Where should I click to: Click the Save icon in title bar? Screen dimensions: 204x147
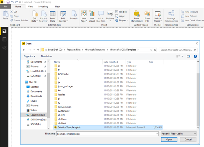tap(8, 2)
